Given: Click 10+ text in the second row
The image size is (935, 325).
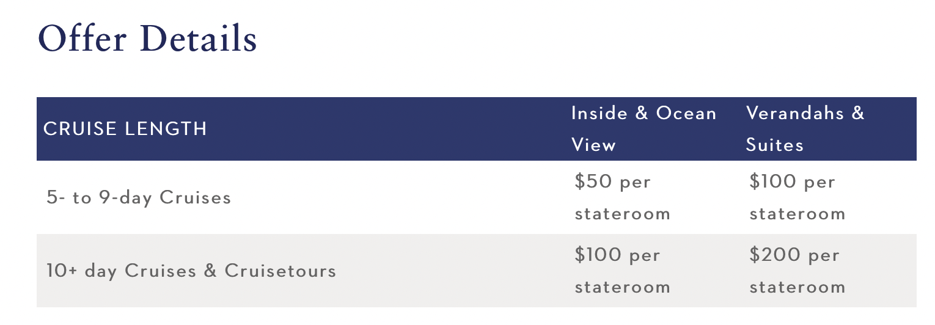Looking at the screenshot, I should 62,271.
